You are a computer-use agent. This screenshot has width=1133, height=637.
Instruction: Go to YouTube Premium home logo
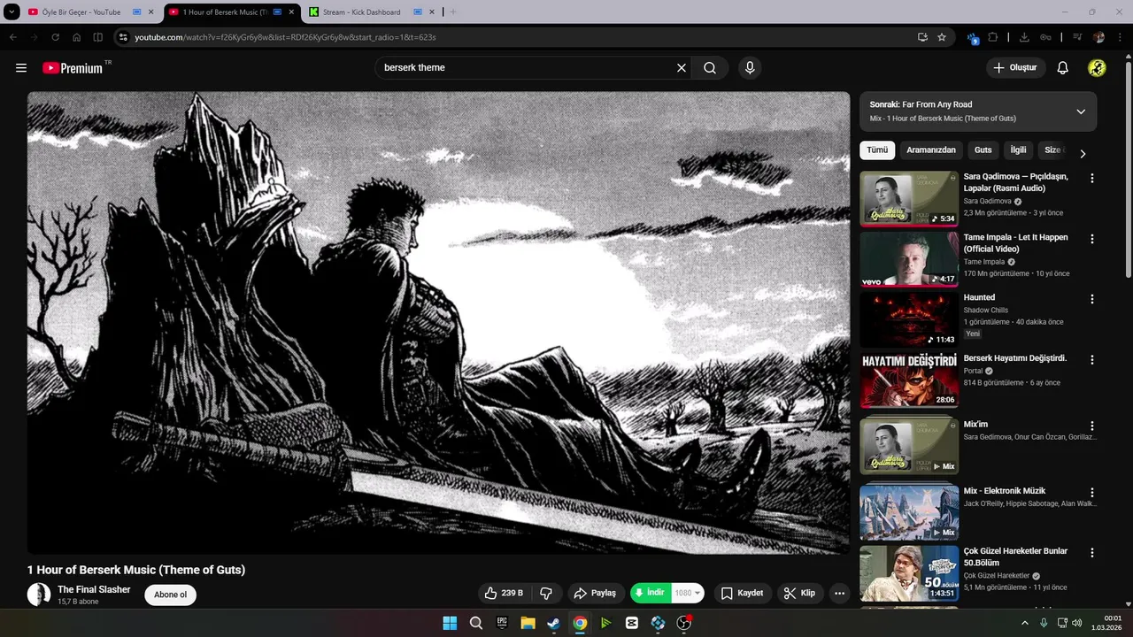coord(73,68)
